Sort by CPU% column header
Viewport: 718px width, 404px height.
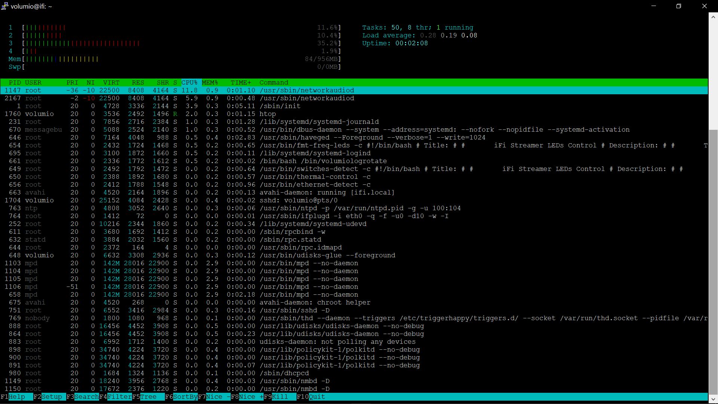click(189, 82)
